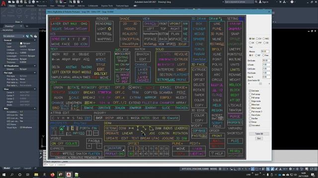The height and width of the screenshot is (178, 318).
Task: Click the circled X icon before MOVE
Action: (x=130, y=88)
